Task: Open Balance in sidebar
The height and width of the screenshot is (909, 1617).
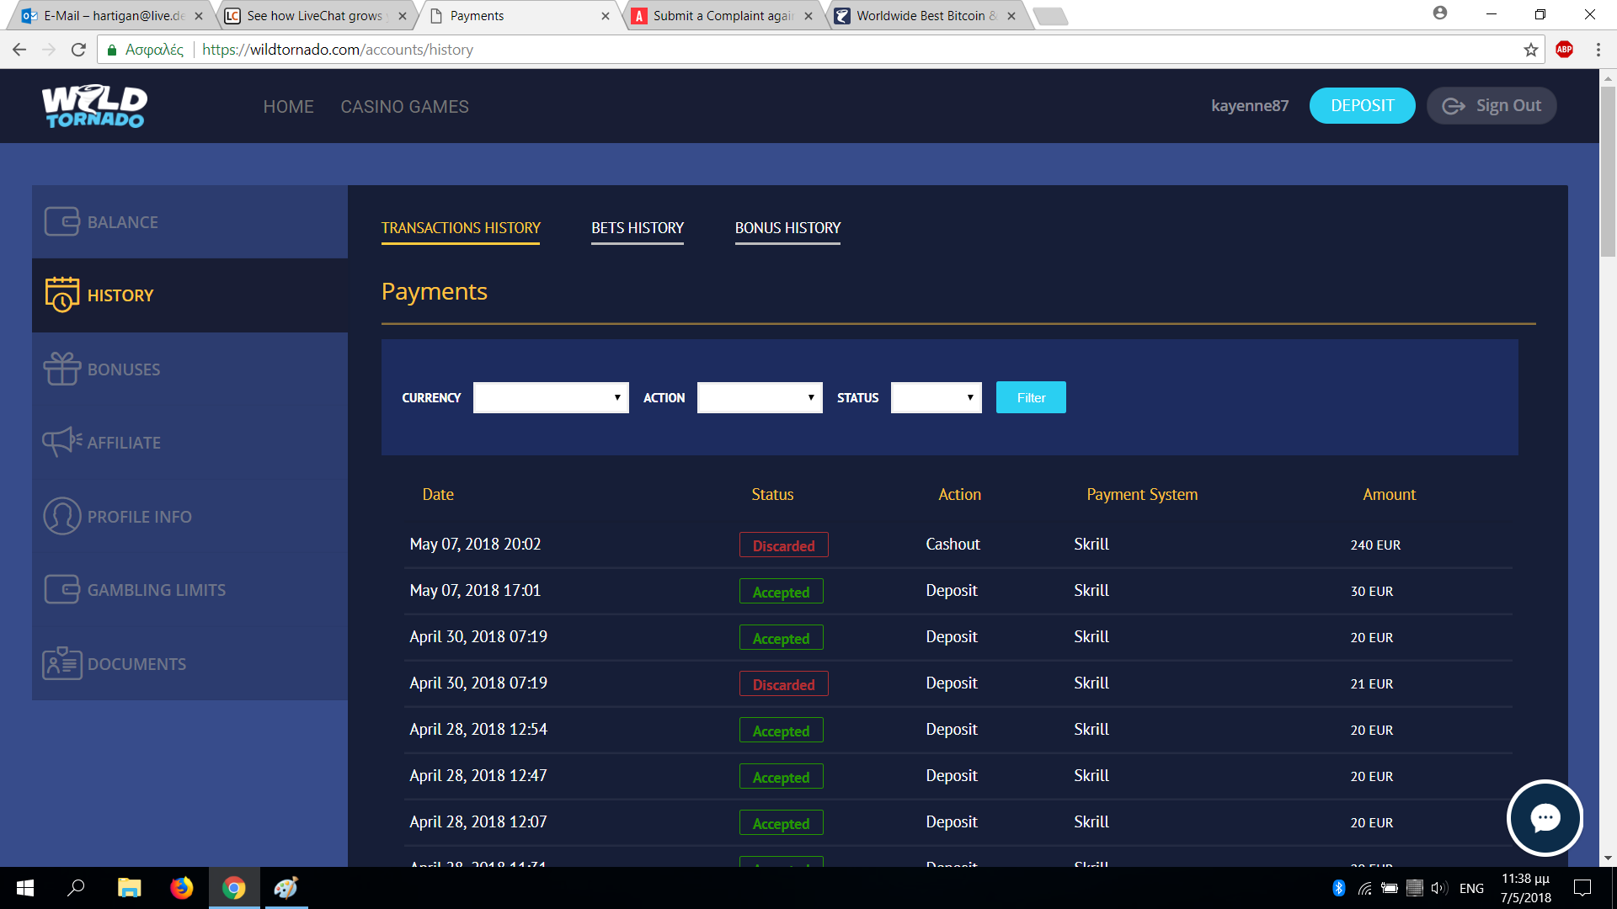Action: [189, 222]
